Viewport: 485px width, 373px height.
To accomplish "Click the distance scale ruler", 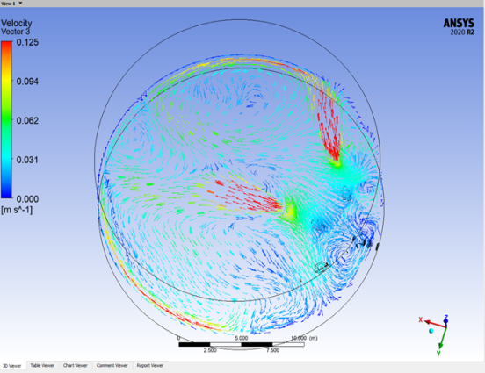I will point(242,344).
